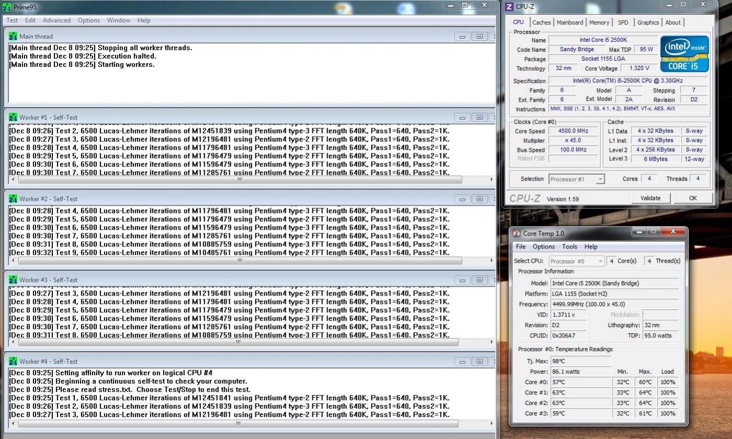Maximize the Worker #1 child window
Viewport: 732px width, 439px height.
tap(479, 117)
